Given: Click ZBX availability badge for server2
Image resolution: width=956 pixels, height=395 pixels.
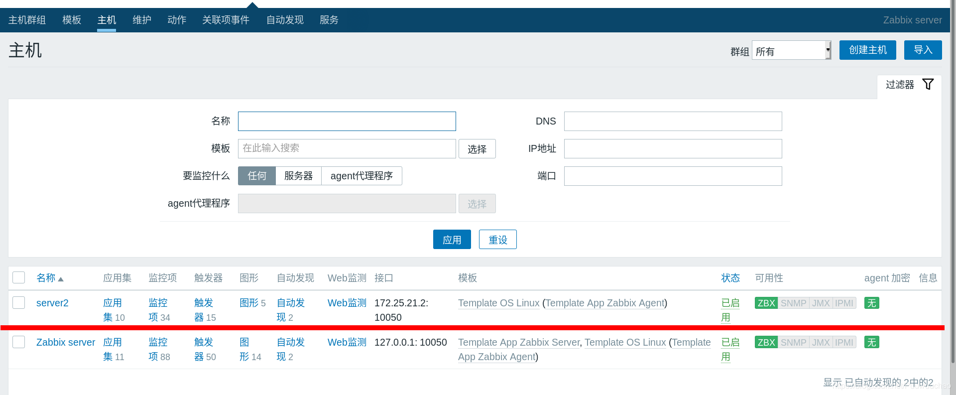Looking at the screenshot, I should (766, 303).
